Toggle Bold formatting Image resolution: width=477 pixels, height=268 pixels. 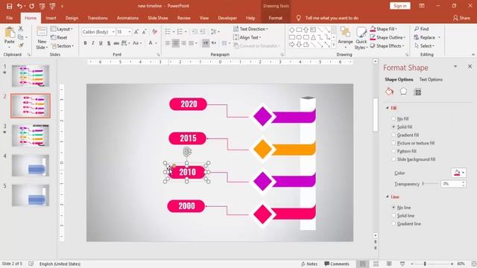point(85,43)
